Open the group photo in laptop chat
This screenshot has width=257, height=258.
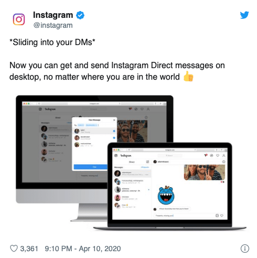point(205,173)
